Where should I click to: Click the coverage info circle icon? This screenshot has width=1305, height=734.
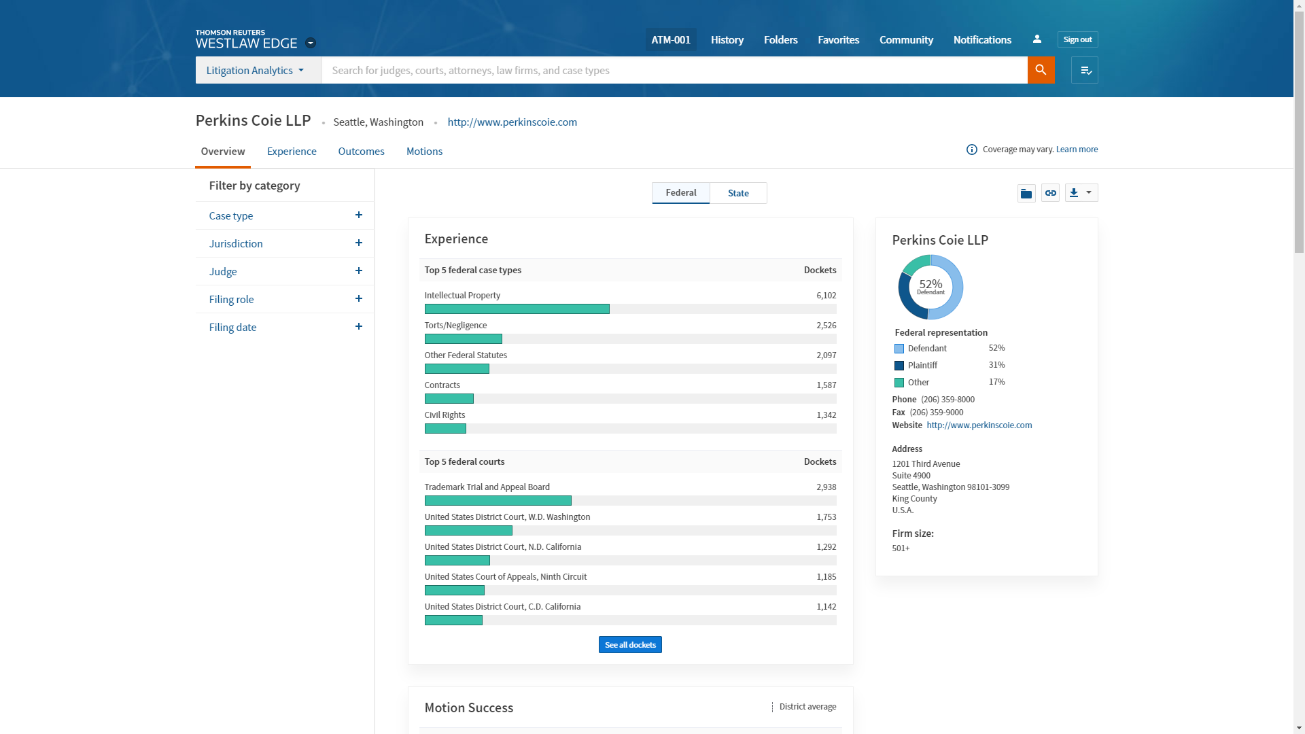[971, 150]
